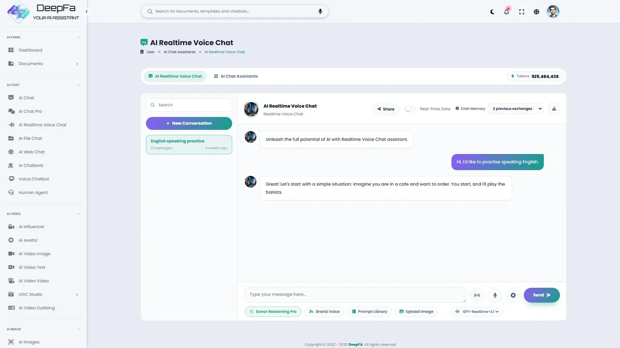Image resolution: width=620 pixels, height=348 pixels.
Task: Click Upload Image button
Action: tap(416, 311)
